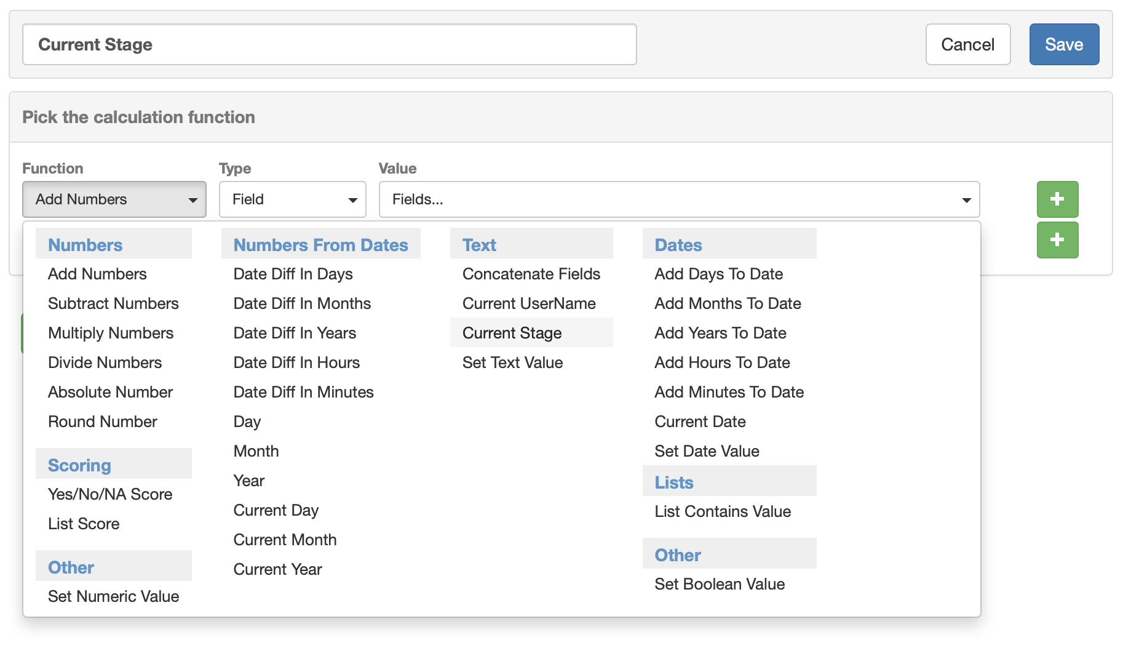Viewport: 1123px width, 656px height.
Task: Select List Contains Value option
Action: [x=723, y=511]
